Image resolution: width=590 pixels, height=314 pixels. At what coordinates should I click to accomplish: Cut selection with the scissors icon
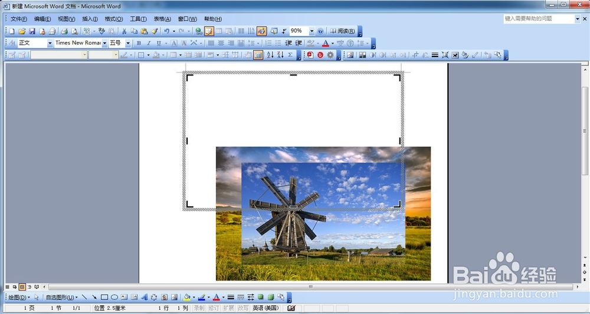[124, 31]
